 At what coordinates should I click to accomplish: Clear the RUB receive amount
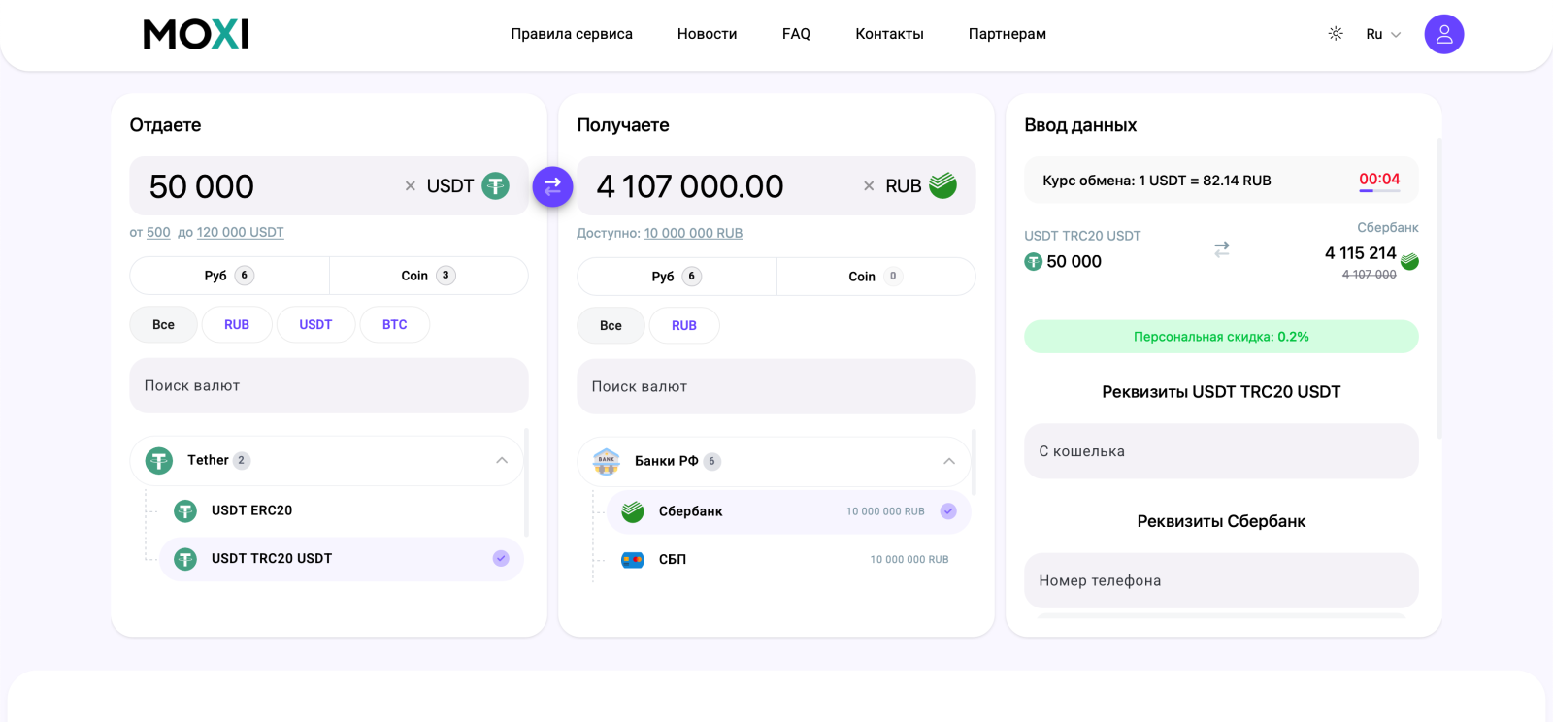click(x=869, y=186)
